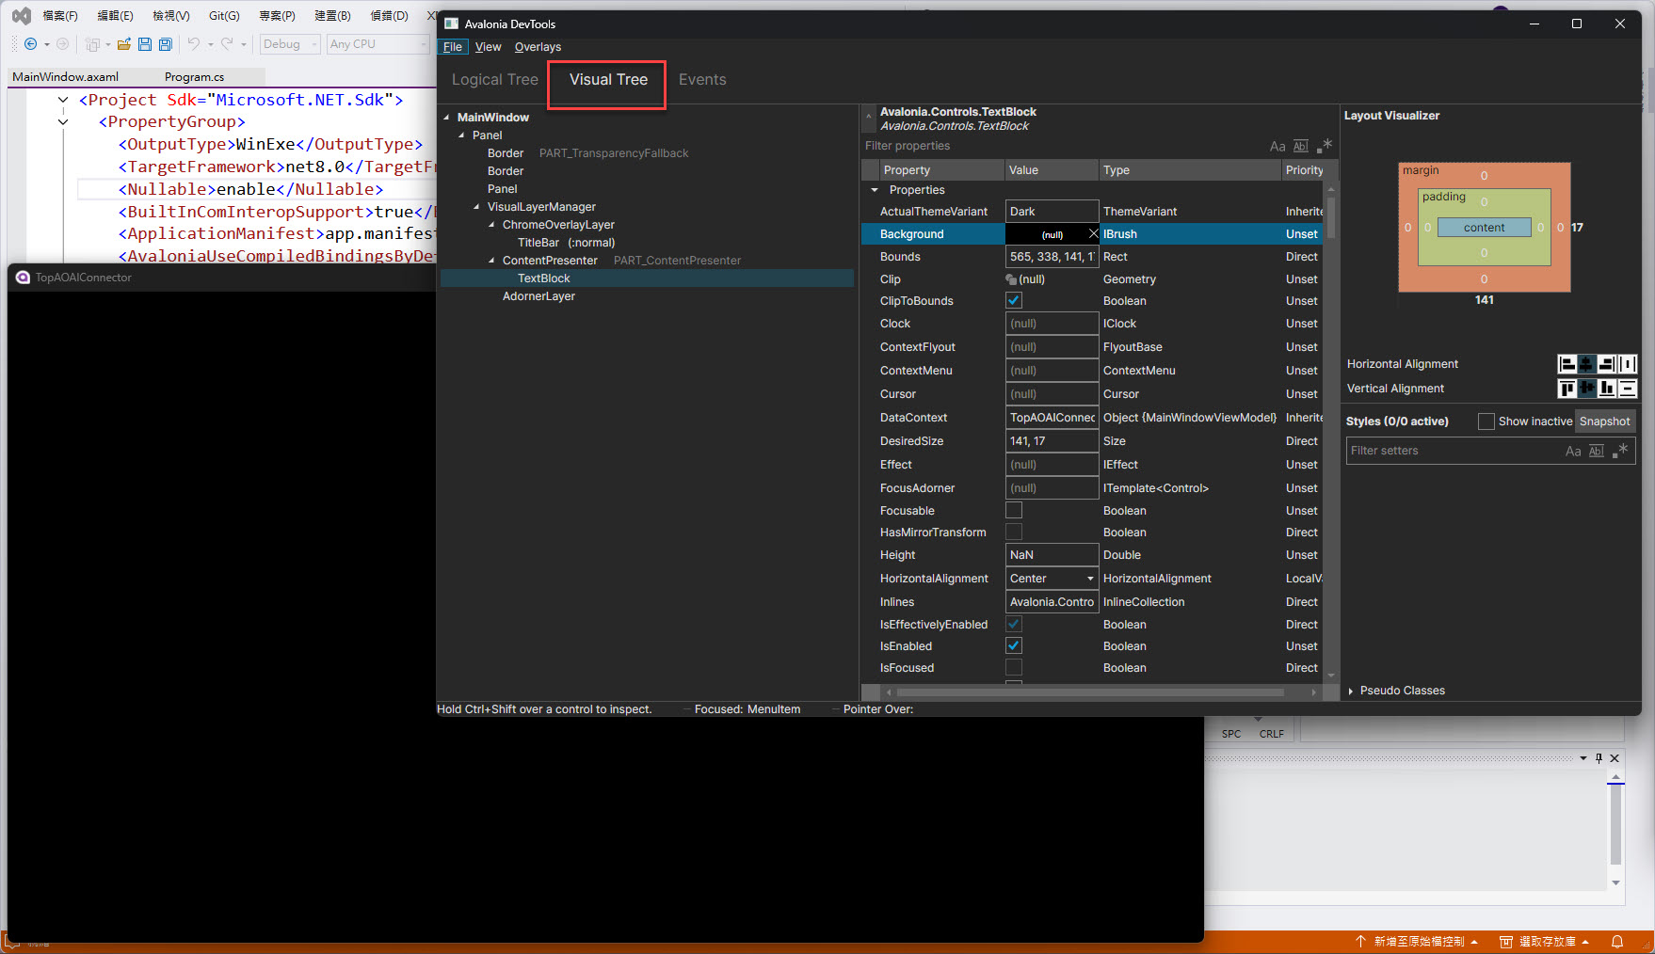Open Any CPU platform dropdown
Viewport: 1655px width, 954px height.
click(x=378, y=44)
